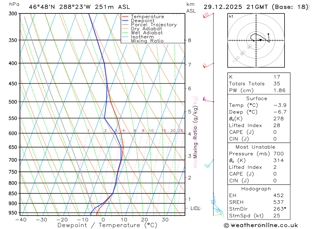The width and height of the screenshot is (313, 229).
Task: Select the 'Dewpoint' legend label
Action: coord(143,21)
